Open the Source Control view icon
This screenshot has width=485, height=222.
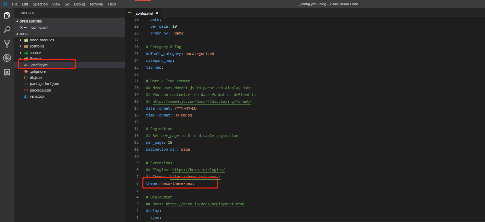[x=7, y=44]
